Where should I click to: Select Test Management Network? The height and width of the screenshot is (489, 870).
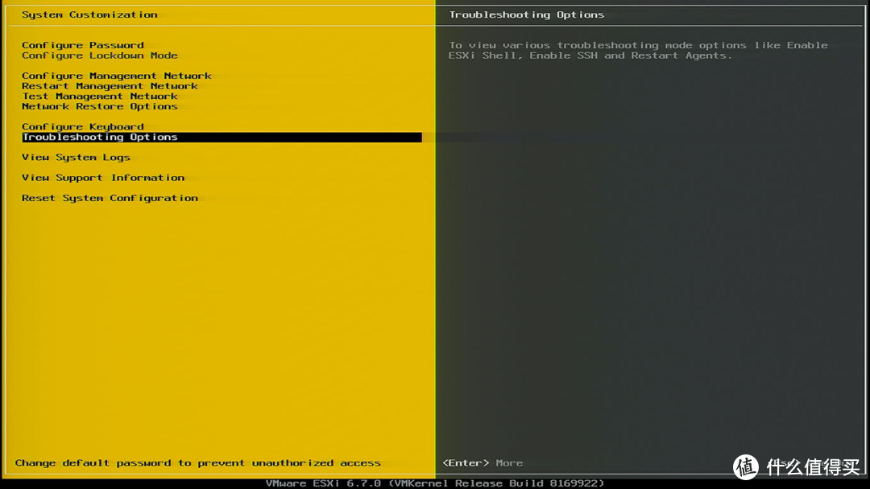pos(100,97)
